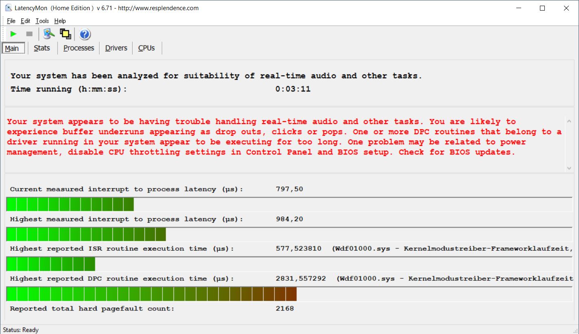Maximize the LatencyMon window
The width and height of the screenshot is (579, 334).
coord(542,8)
